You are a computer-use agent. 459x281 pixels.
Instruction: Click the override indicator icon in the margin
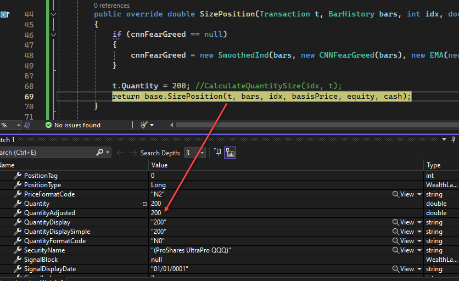(4, 14)
